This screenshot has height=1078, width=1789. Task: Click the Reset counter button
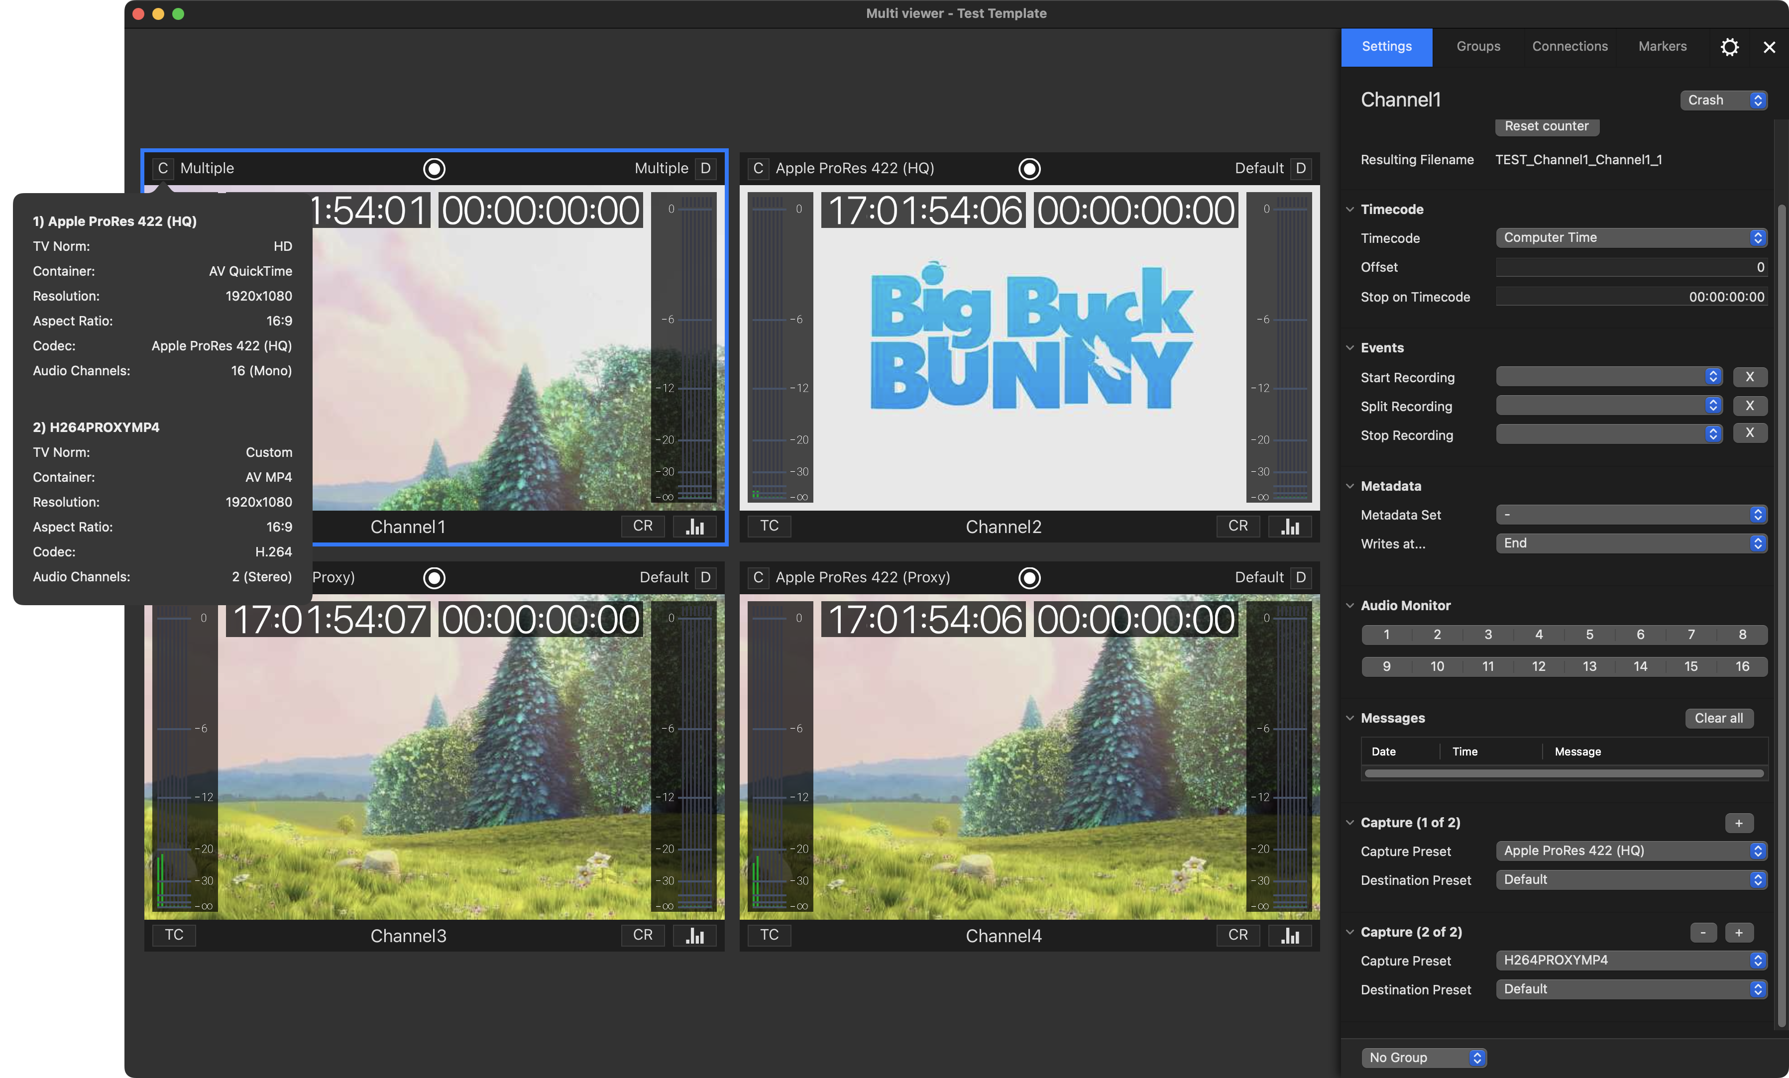click(x=1547, y=126)
